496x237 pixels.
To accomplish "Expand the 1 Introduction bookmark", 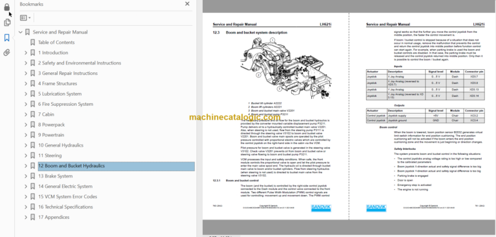I will 26,52.
